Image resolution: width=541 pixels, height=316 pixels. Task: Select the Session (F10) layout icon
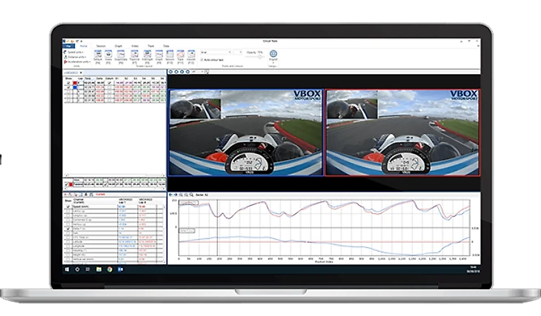pos(170,54)
